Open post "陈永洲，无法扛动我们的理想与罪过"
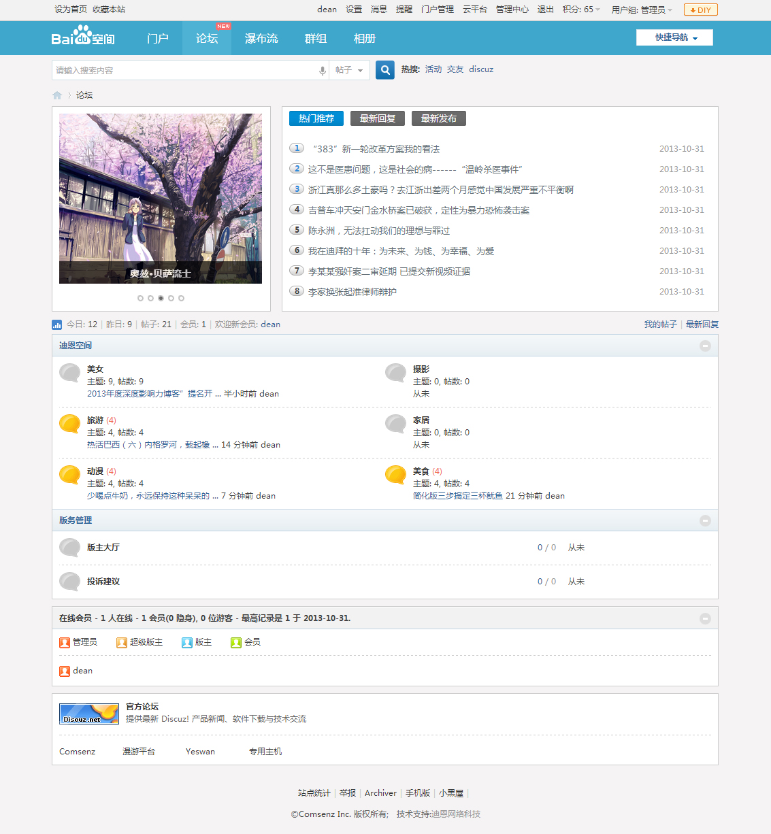Viewport: 771px width, 834px height. point(379,231)
